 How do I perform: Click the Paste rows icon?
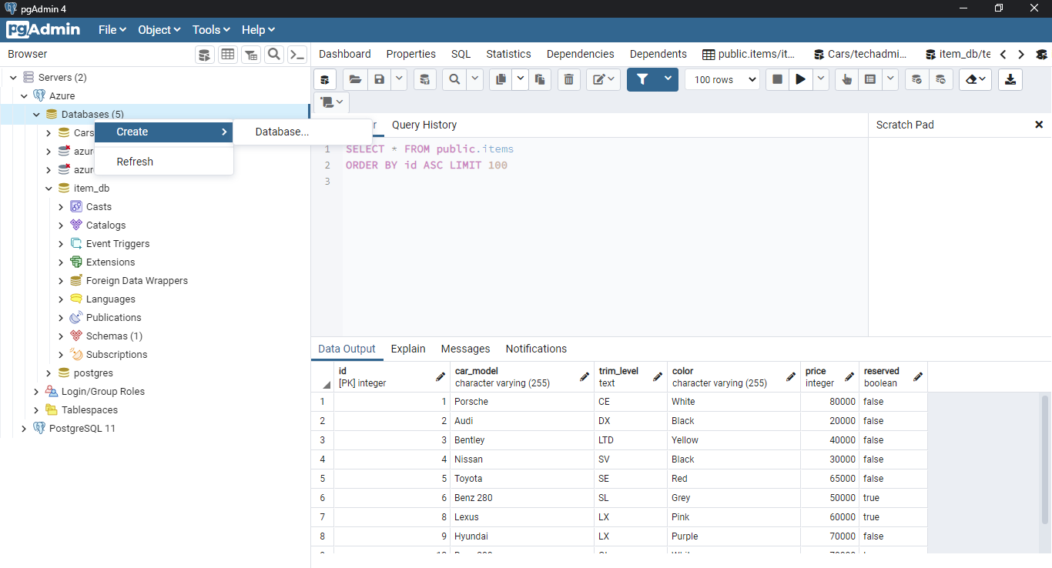click(x=540, y=79)
